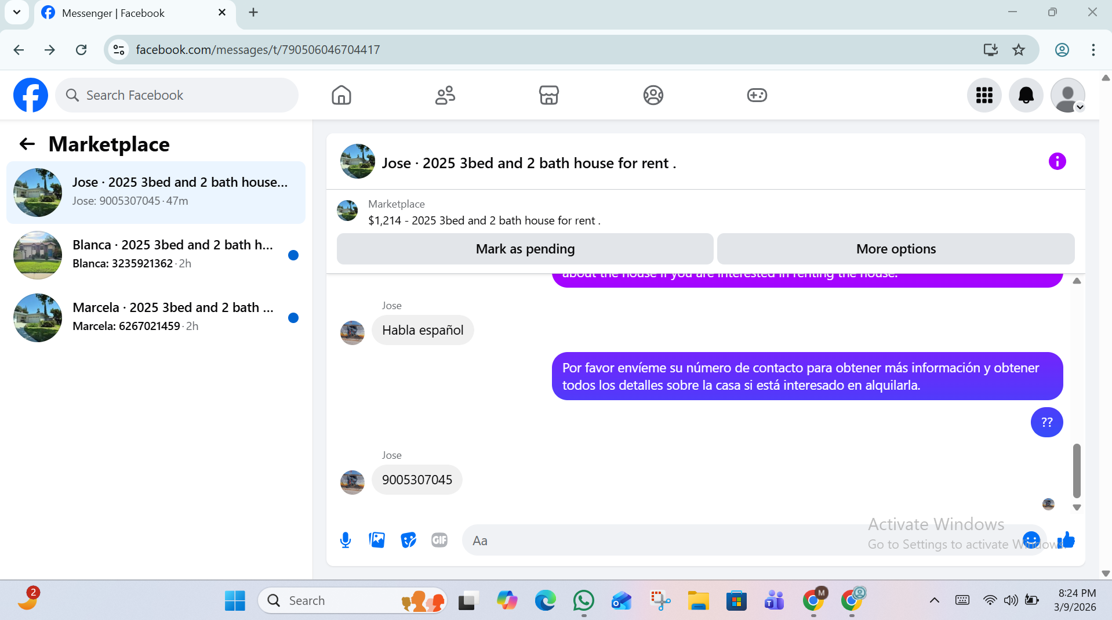Click More options button
The height and width of the screenshot is (620, 1112).
click(x=896, y=249)
